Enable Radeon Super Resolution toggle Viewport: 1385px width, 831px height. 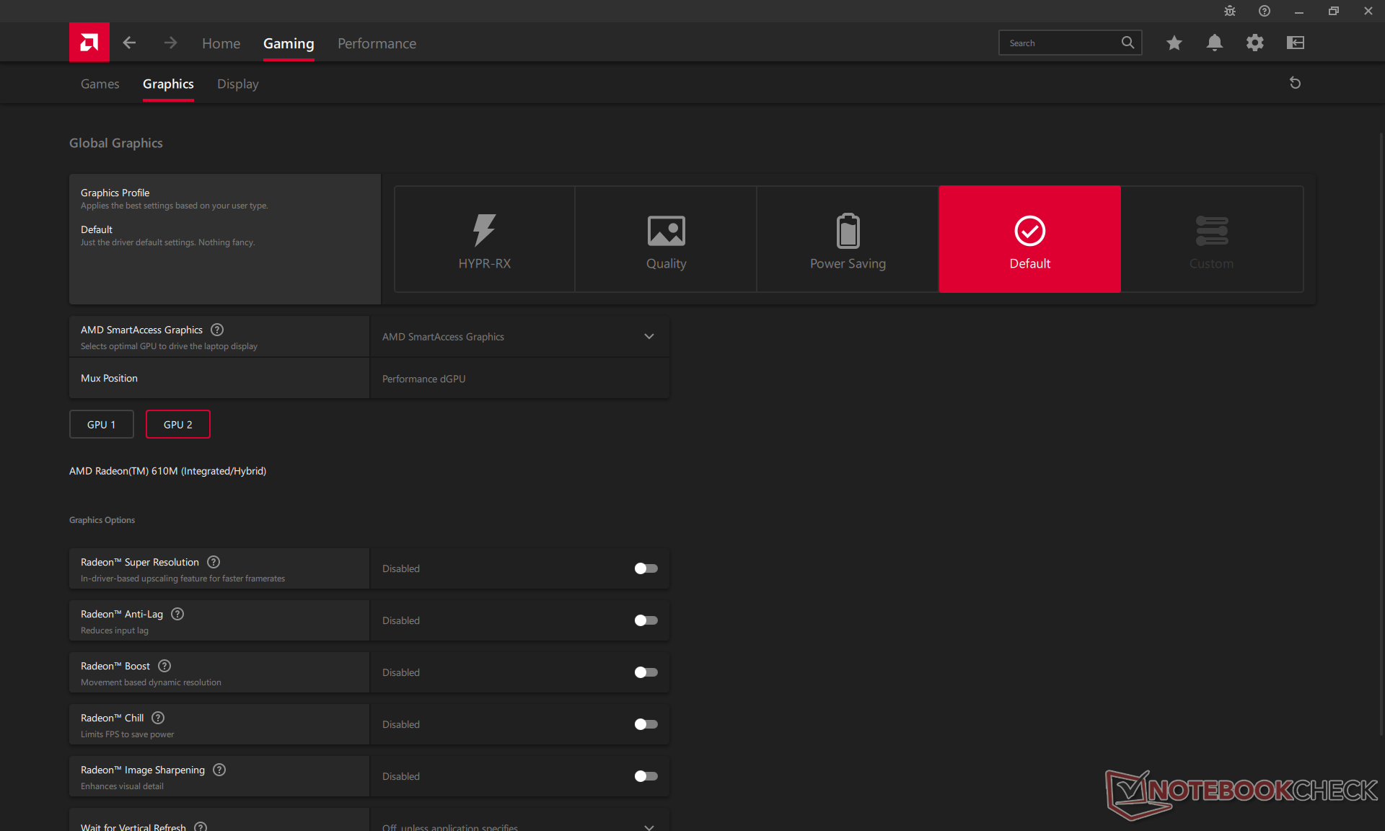(x=646, y=568)
